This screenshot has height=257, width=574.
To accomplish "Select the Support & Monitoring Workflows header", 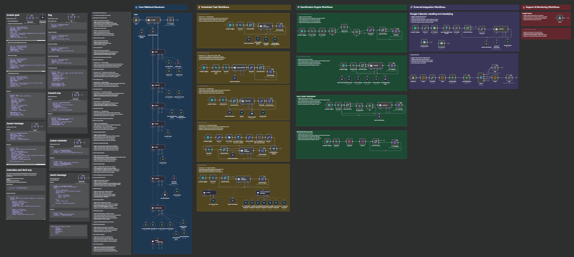I will [542, 7].
